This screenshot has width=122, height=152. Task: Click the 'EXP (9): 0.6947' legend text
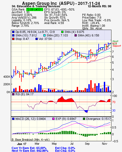coord(66,119)
